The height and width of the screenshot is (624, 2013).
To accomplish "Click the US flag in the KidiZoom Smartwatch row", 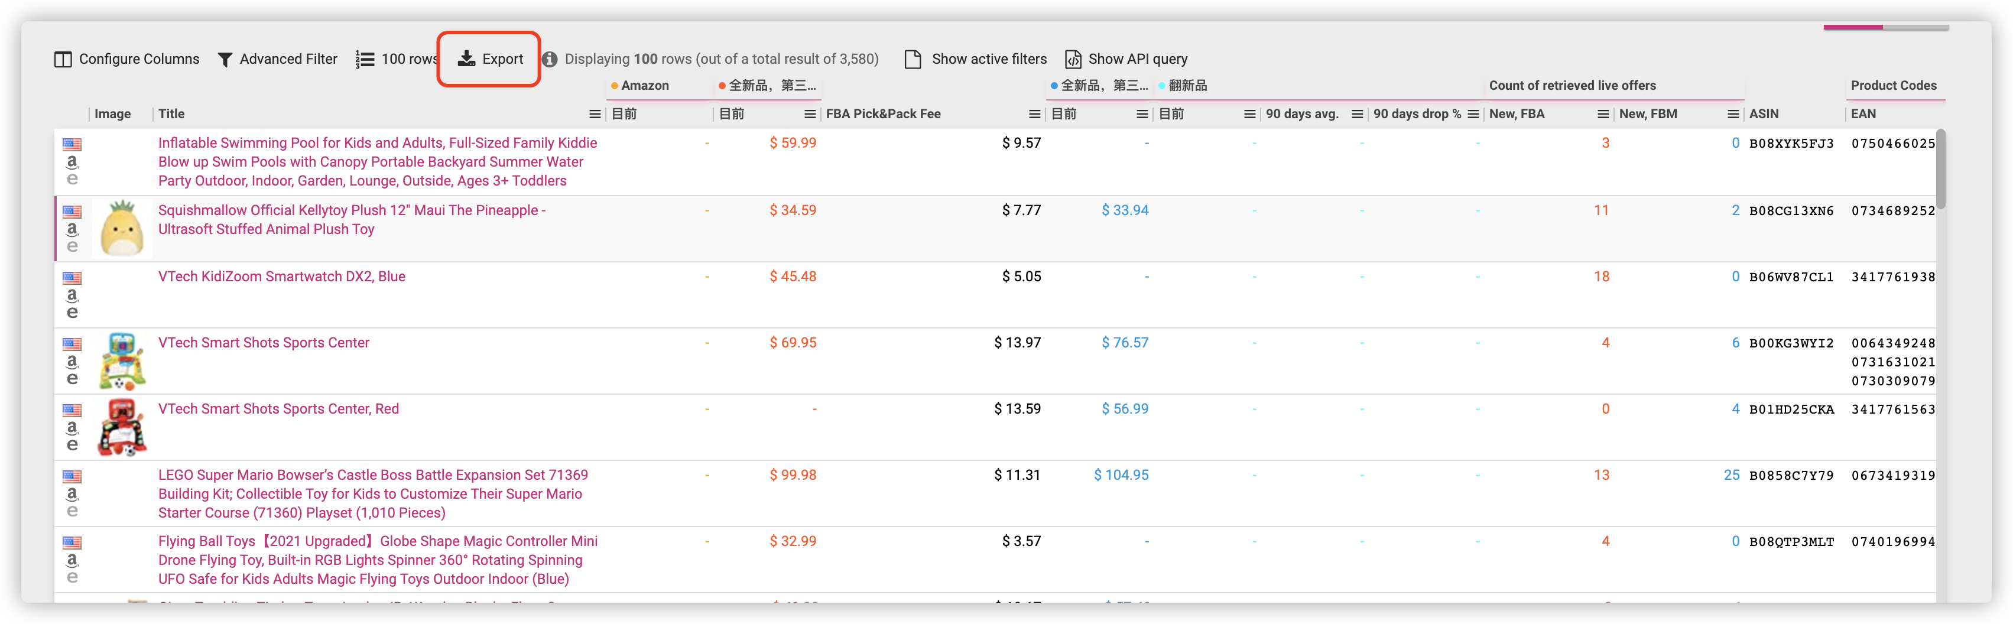I will click(x=72, y=278).
